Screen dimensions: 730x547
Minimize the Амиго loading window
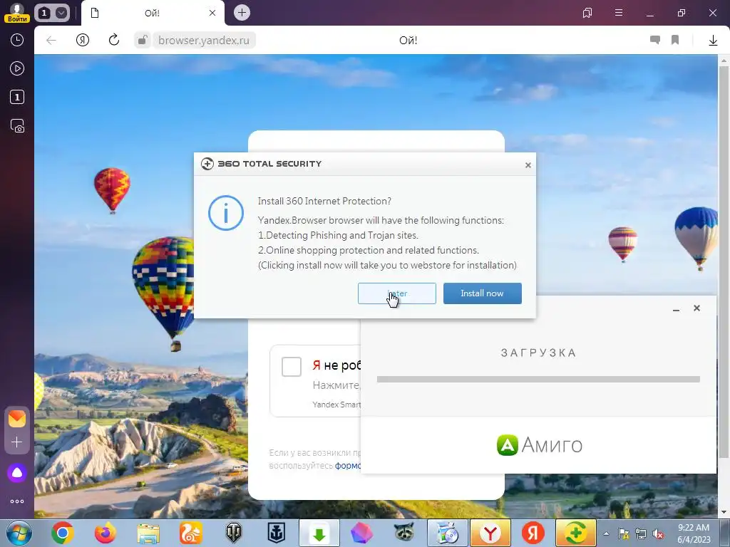[676, 309]
